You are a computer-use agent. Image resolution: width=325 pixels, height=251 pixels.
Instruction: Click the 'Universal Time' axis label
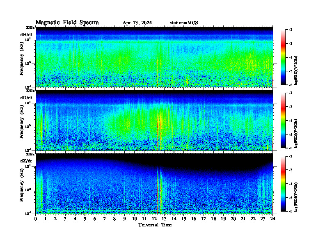coord(155,225)
